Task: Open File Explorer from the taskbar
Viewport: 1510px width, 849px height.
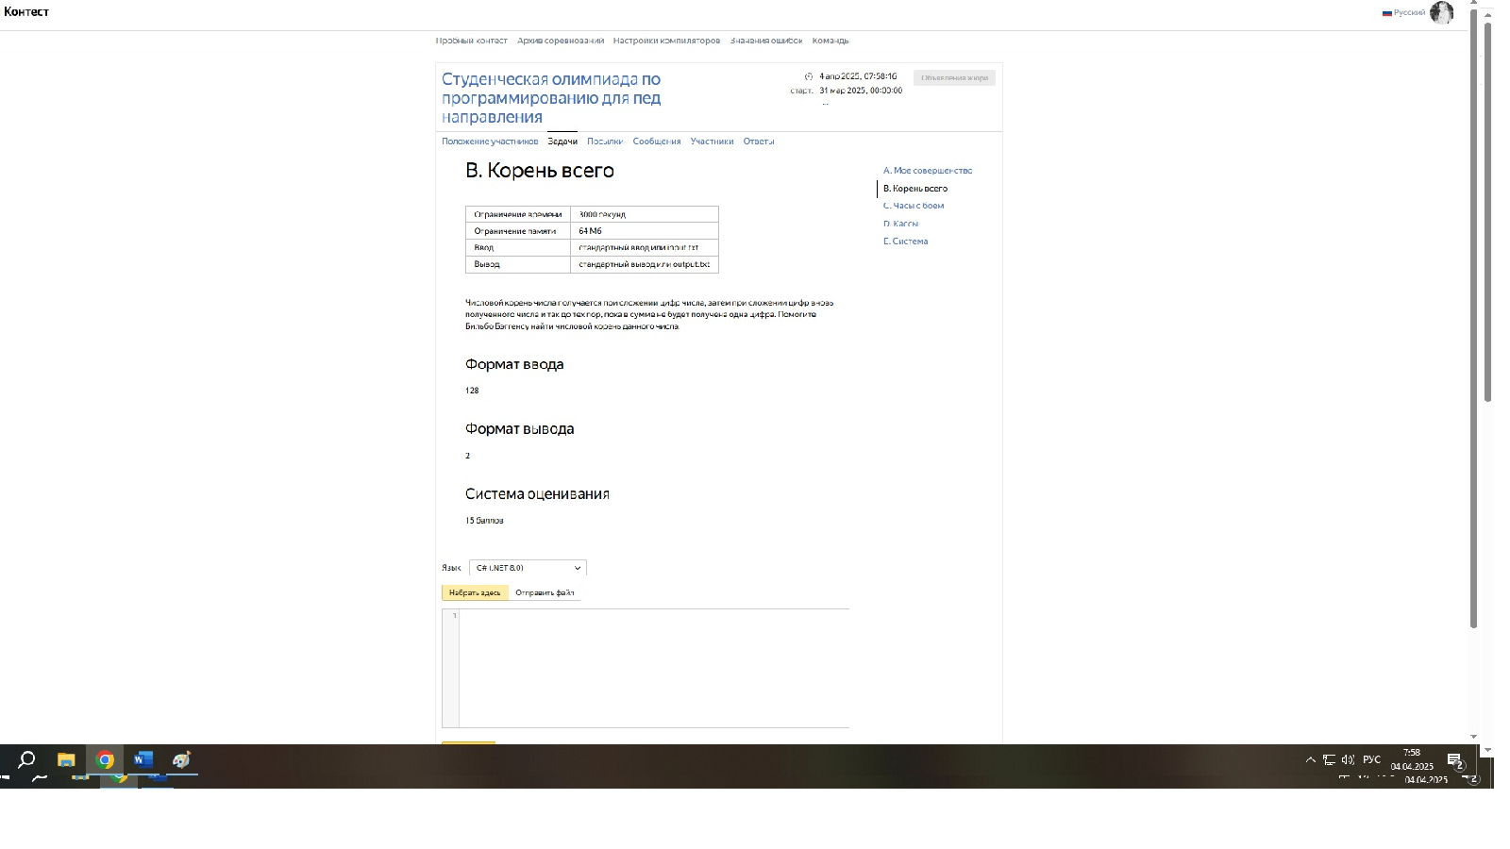Action: (x=66, y=760)
